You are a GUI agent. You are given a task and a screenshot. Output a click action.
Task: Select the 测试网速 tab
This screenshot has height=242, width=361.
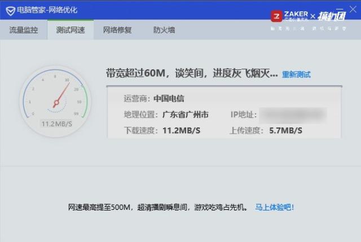[x=71, y=30]
